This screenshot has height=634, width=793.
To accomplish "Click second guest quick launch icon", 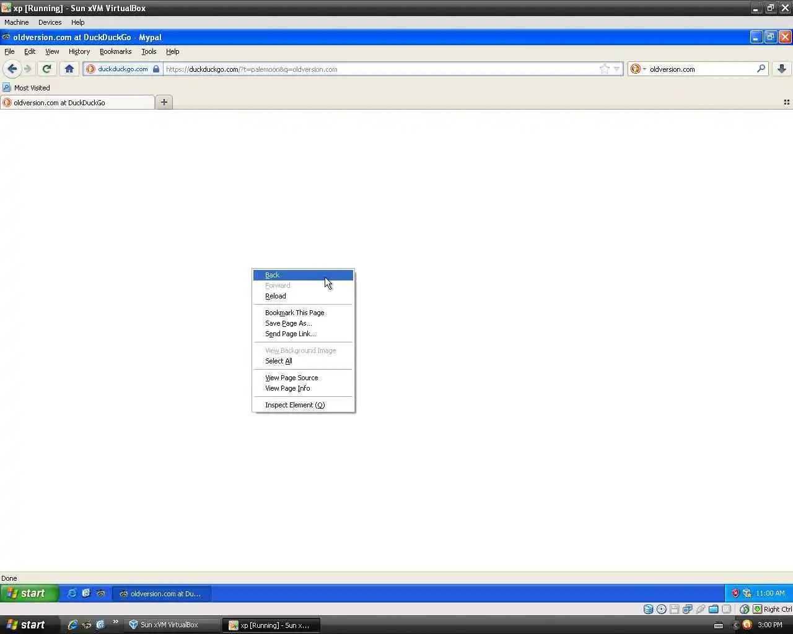I will (86, 593).
